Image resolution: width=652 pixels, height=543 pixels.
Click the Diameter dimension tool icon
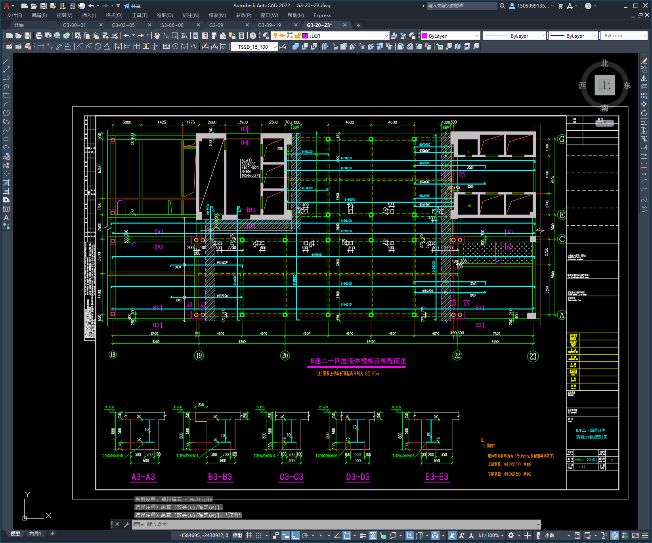tap(98, 46)
